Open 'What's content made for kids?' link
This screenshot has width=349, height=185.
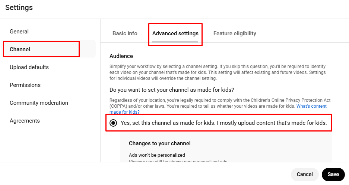(x=311, y=106)
